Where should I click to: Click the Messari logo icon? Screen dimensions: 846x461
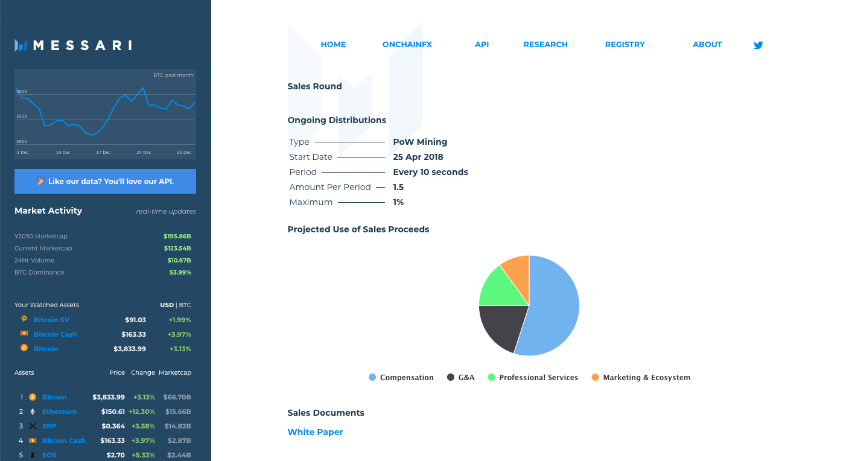[21, 45]
